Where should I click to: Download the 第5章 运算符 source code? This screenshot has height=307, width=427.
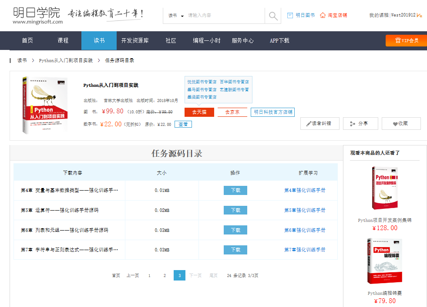pos(235,210)
